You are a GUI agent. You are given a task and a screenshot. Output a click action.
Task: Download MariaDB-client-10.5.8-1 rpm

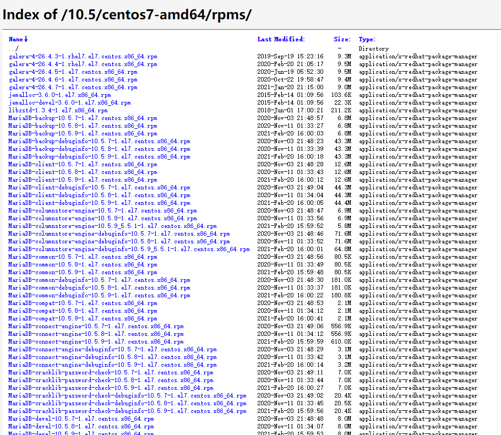[x=83, y=172]
